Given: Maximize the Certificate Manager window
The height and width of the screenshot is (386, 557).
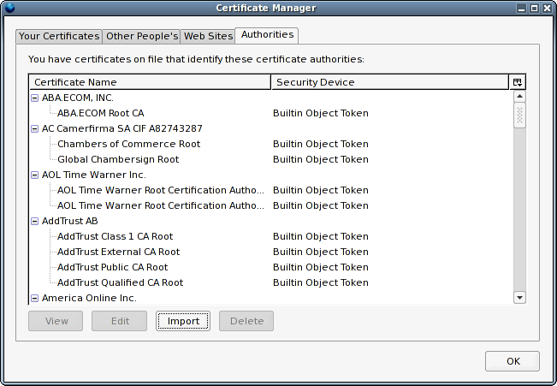Looking at the screenshot, I should 534,8.
